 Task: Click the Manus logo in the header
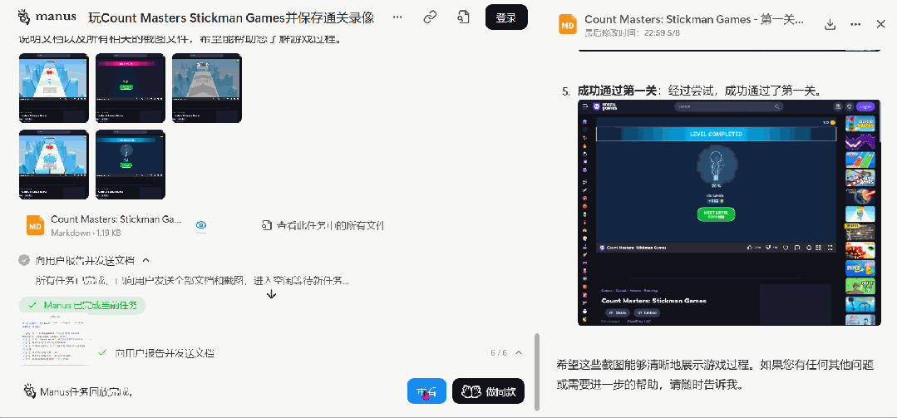point(47,17)
